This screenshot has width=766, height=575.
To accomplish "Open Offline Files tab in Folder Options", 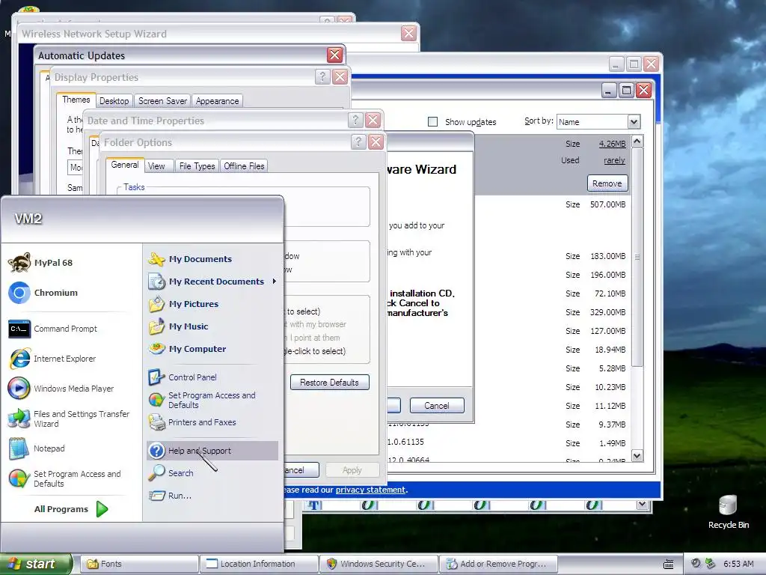I will coord(244,166).
